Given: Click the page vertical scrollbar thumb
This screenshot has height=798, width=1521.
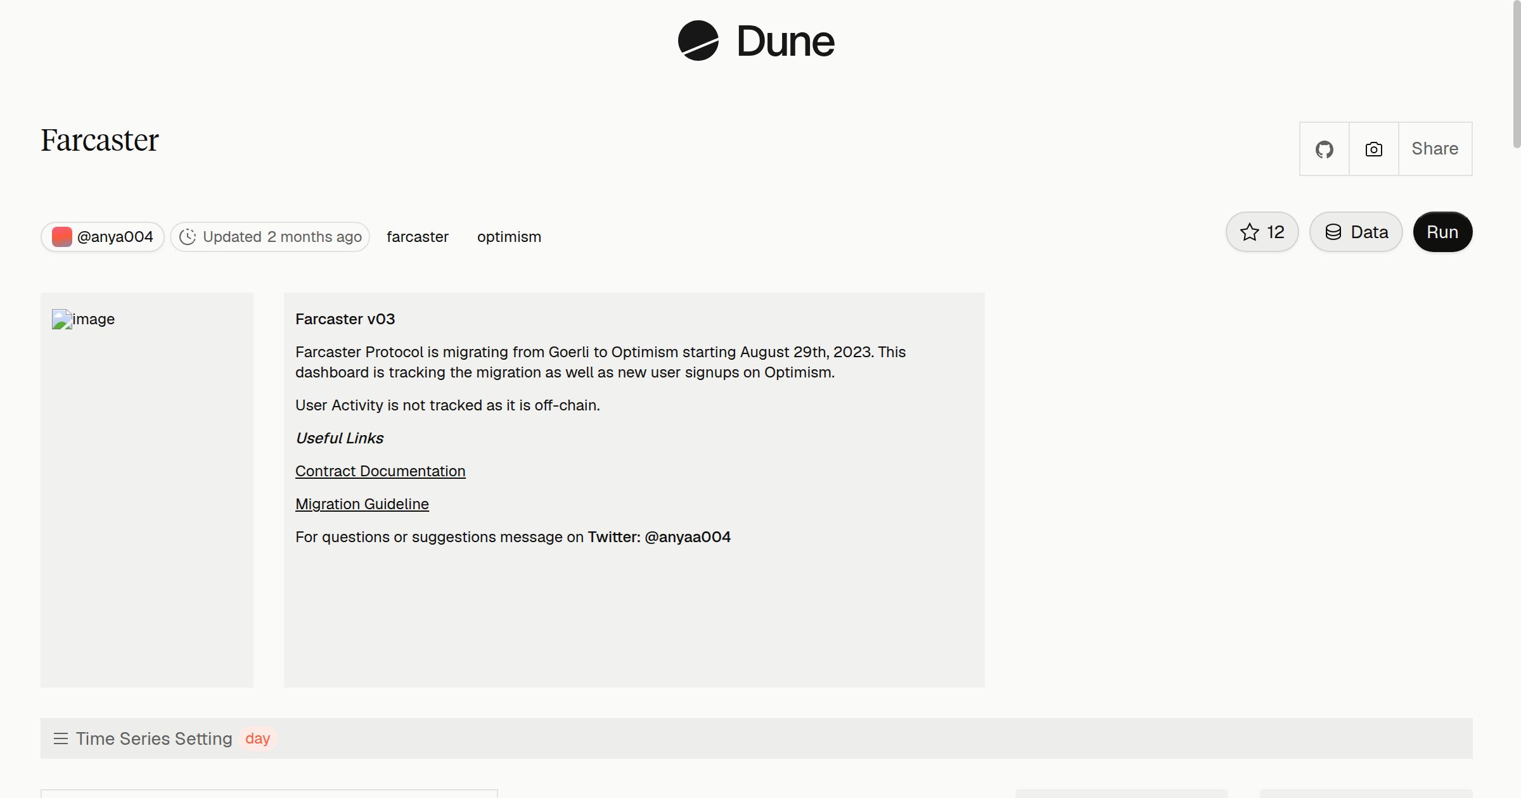Looking at the screenshot, I should click(x=1517, y=75).
